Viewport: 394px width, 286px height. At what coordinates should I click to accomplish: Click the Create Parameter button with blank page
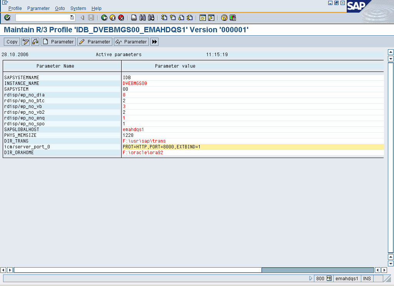point(58,42)
